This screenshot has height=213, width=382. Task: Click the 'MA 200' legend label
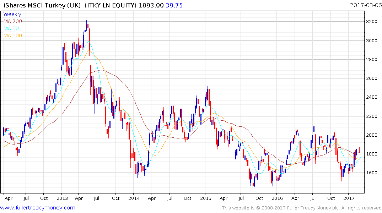[13, 21]
